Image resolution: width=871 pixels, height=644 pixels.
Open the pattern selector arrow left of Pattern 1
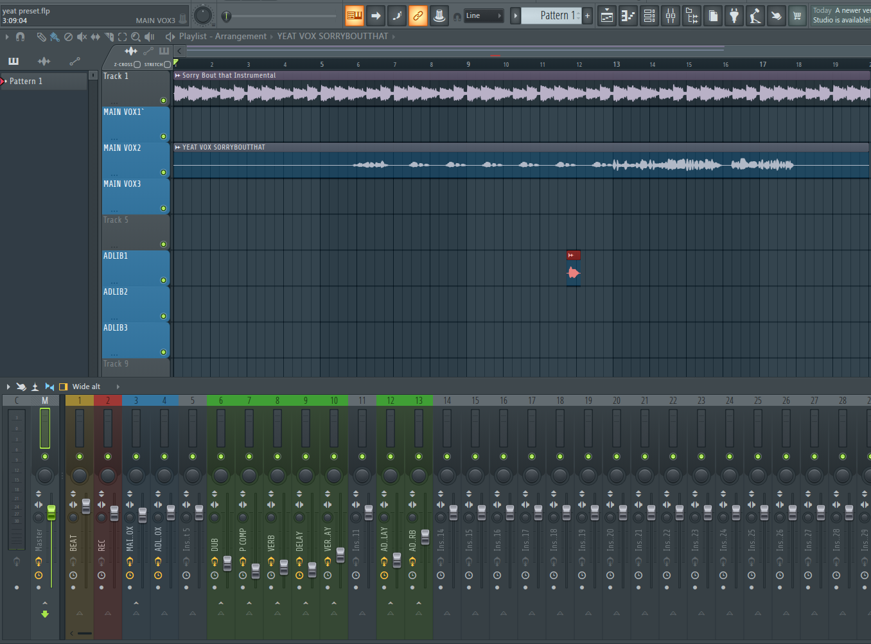515,15
